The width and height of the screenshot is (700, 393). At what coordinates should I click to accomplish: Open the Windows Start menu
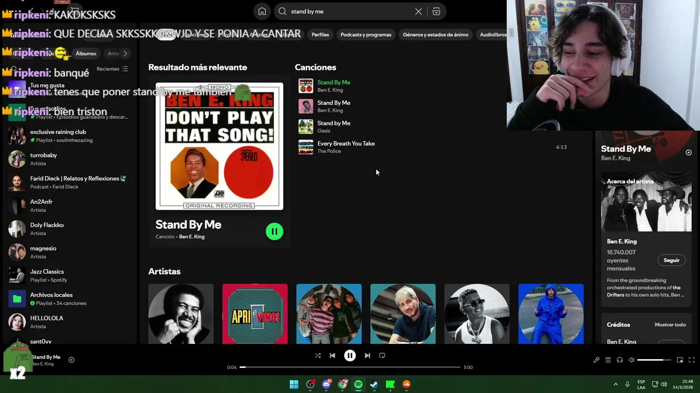294,384
